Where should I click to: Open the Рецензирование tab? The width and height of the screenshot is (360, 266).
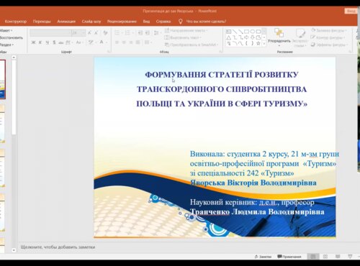tap(122, 22)
